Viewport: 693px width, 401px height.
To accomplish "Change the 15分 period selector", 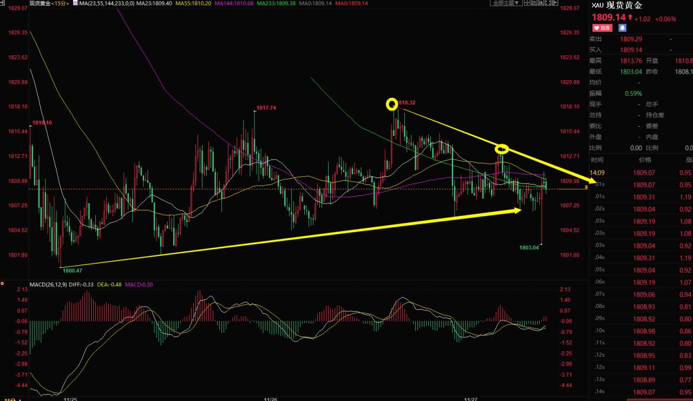I will click(x=60, y=3).
